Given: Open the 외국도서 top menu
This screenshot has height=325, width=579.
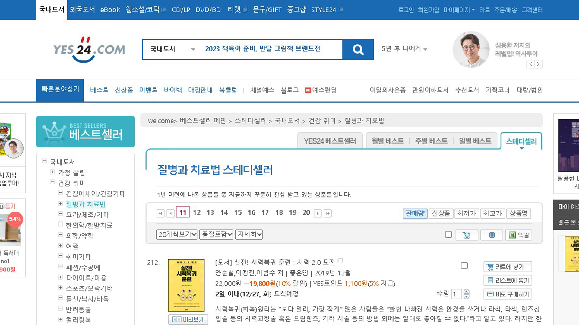Looking at the screenshot, I should click(x=82, y=10).
